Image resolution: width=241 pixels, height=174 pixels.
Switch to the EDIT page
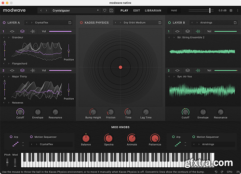[x=136, y=11]
